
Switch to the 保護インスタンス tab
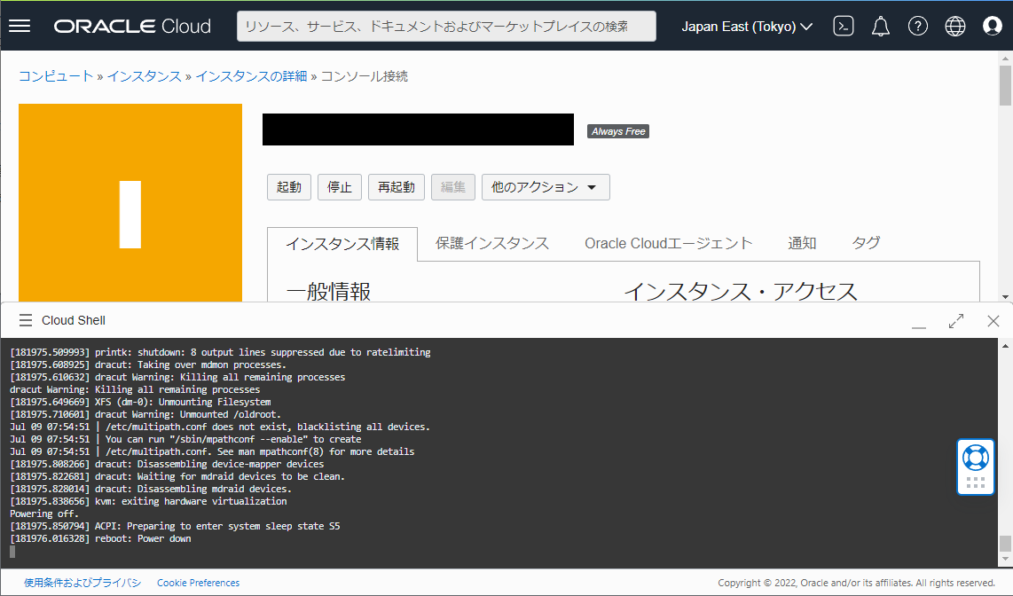click(x=491, y=242)
